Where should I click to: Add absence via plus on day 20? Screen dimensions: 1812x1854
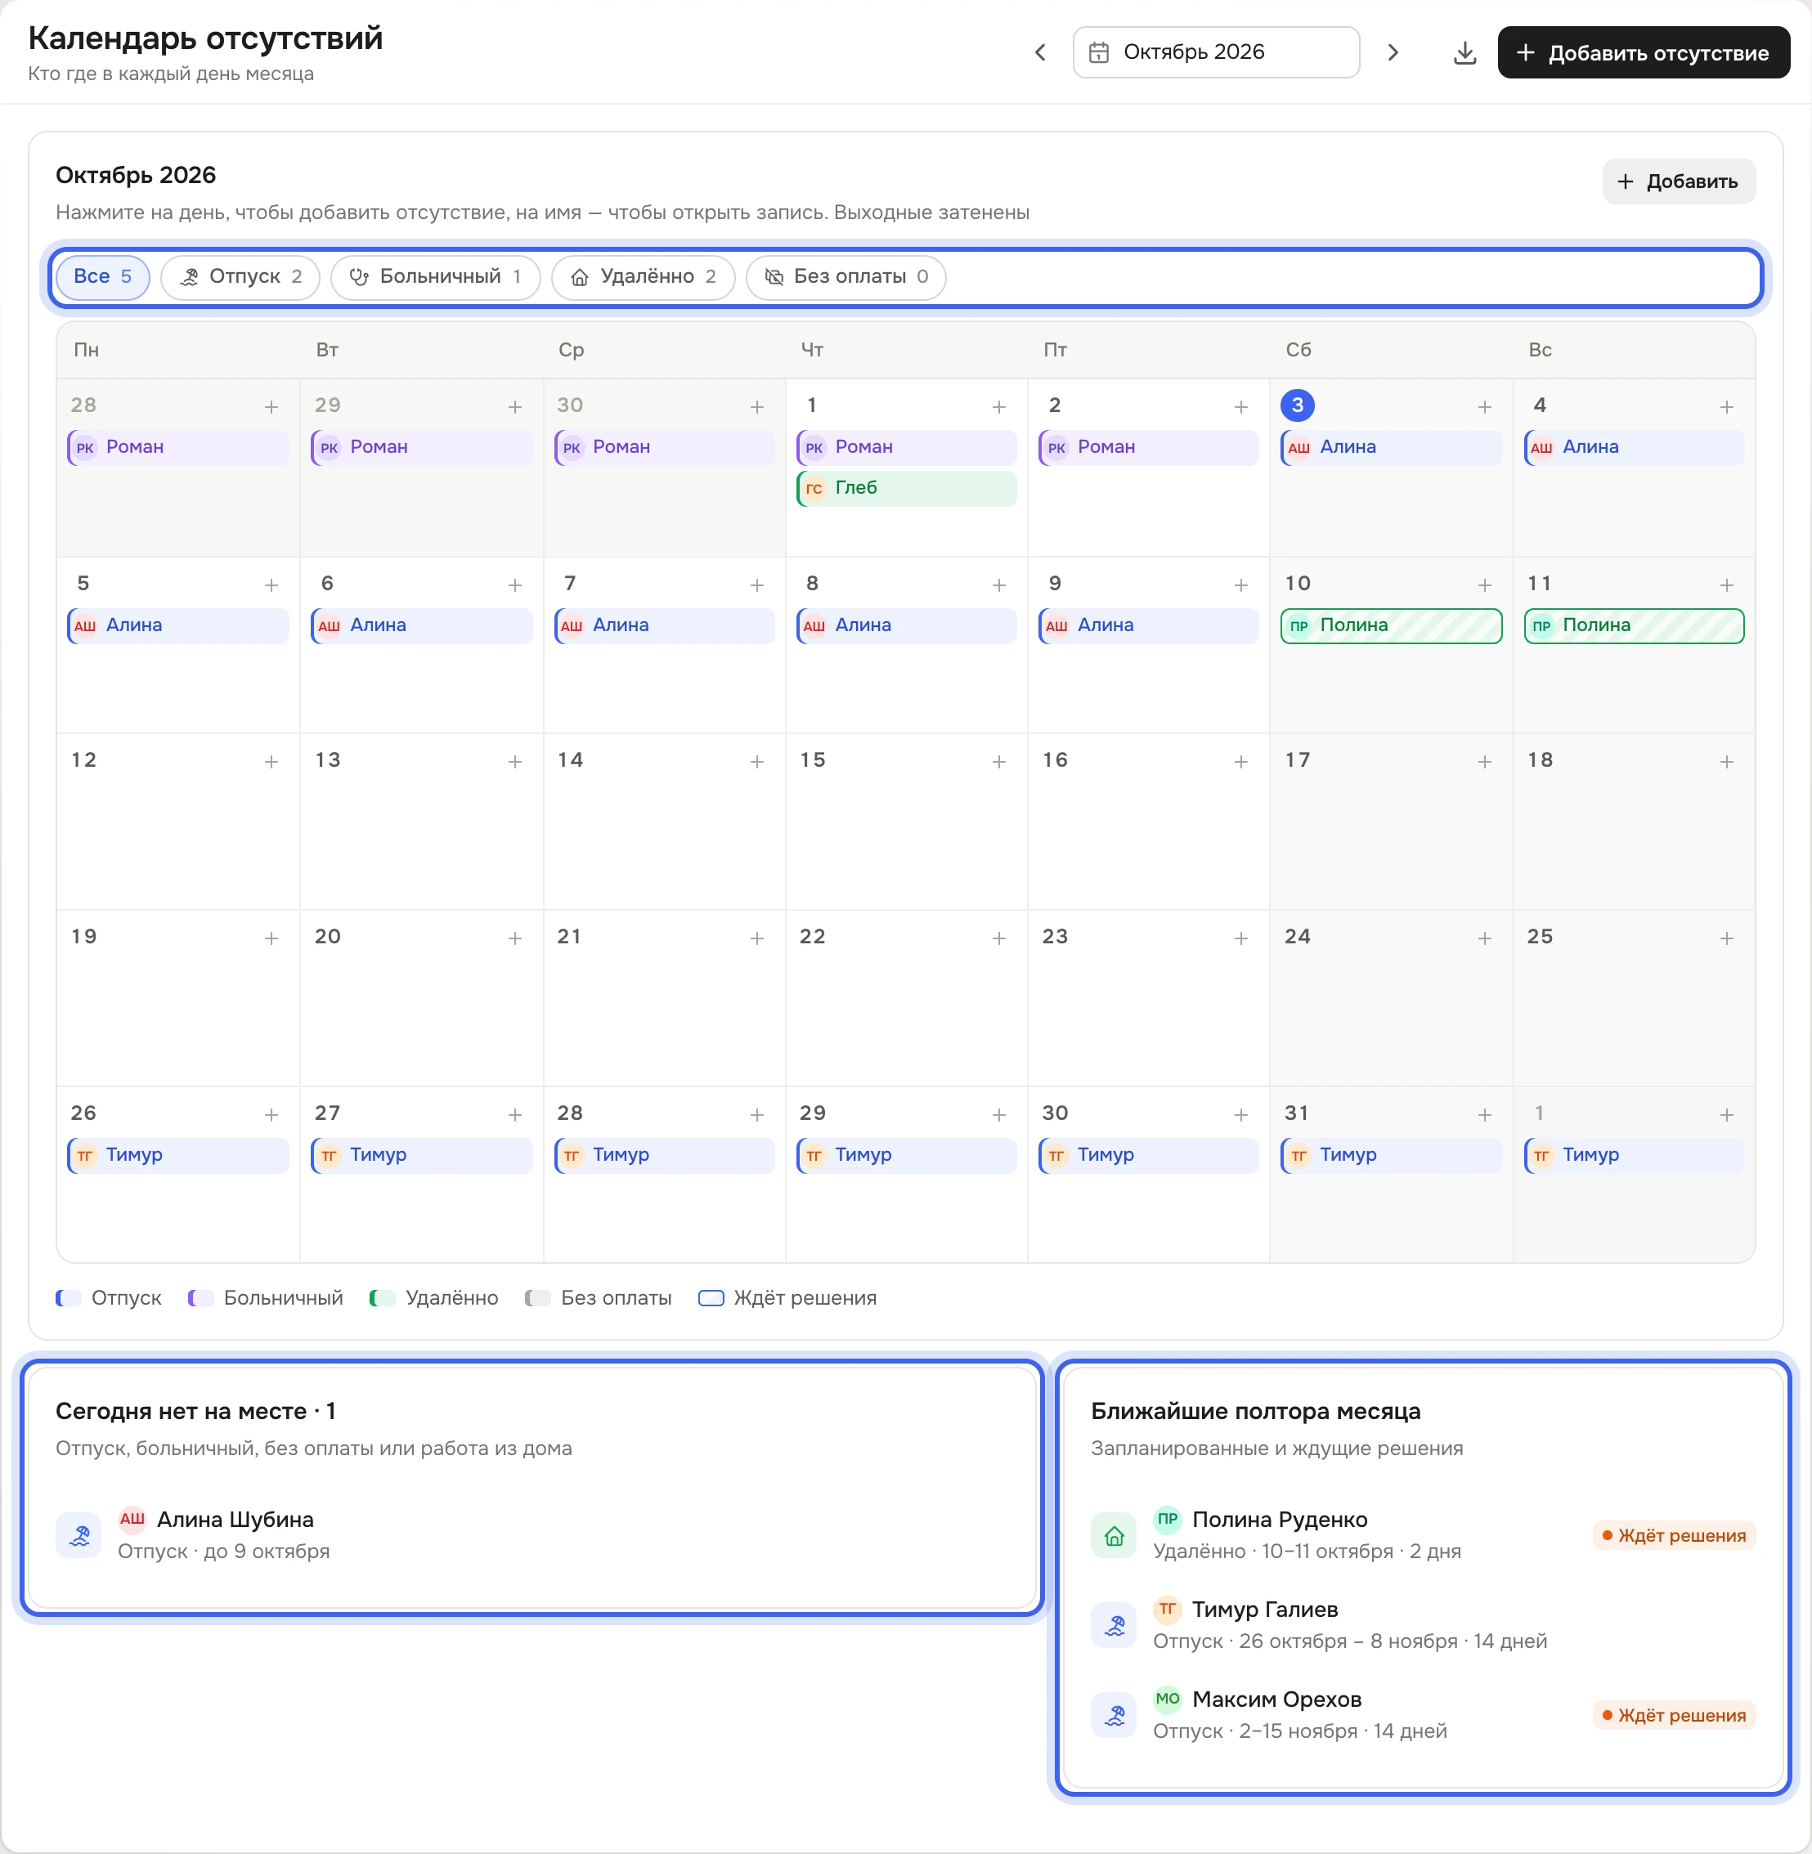515,939
